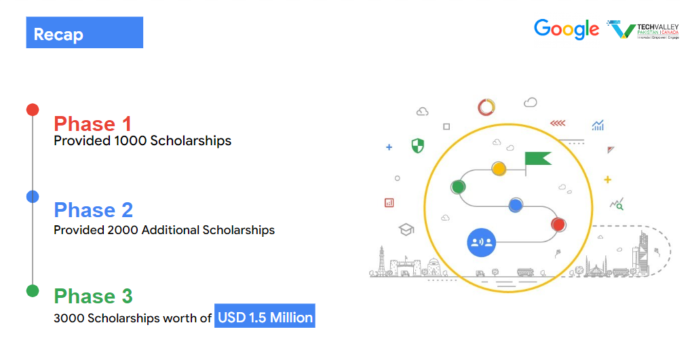
Task: Click the yellow dot on winding path
Action: pyautogui.click(x=499, y=168)
